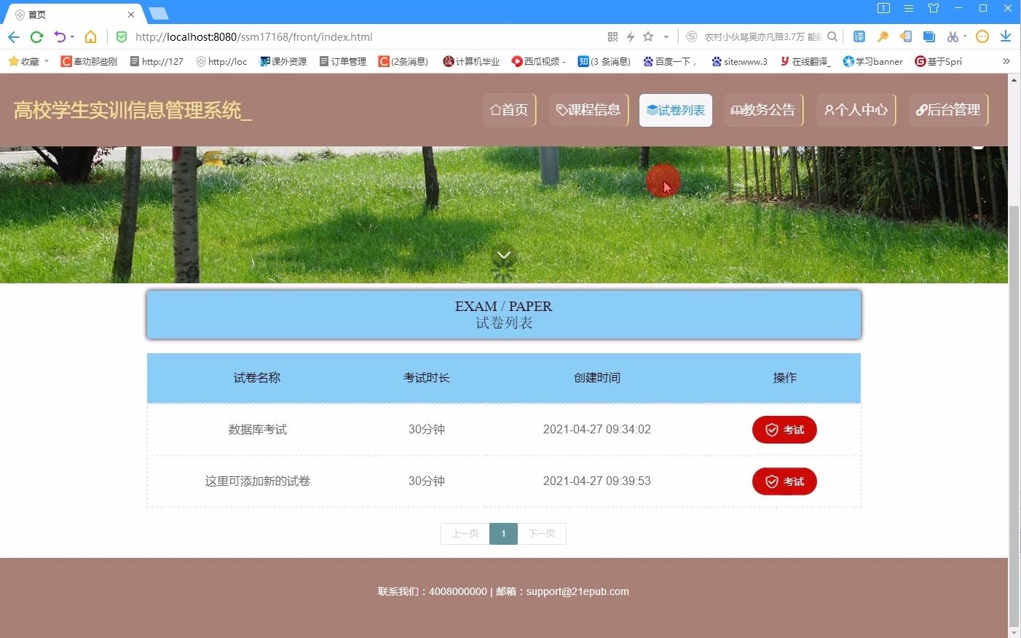Open the download manager icon
Screen dimensions: 1021x638
tap(1006, 36)
